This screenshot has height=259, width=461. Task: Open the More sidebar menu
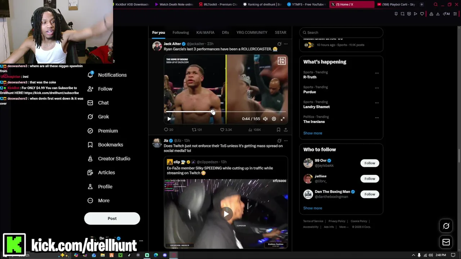[x=99, y=201]
